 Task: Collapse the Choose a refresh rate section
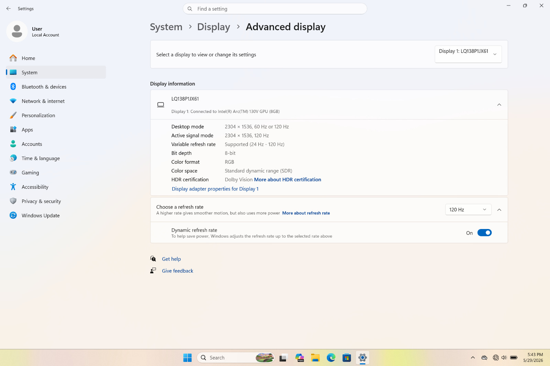coord(499,210)
